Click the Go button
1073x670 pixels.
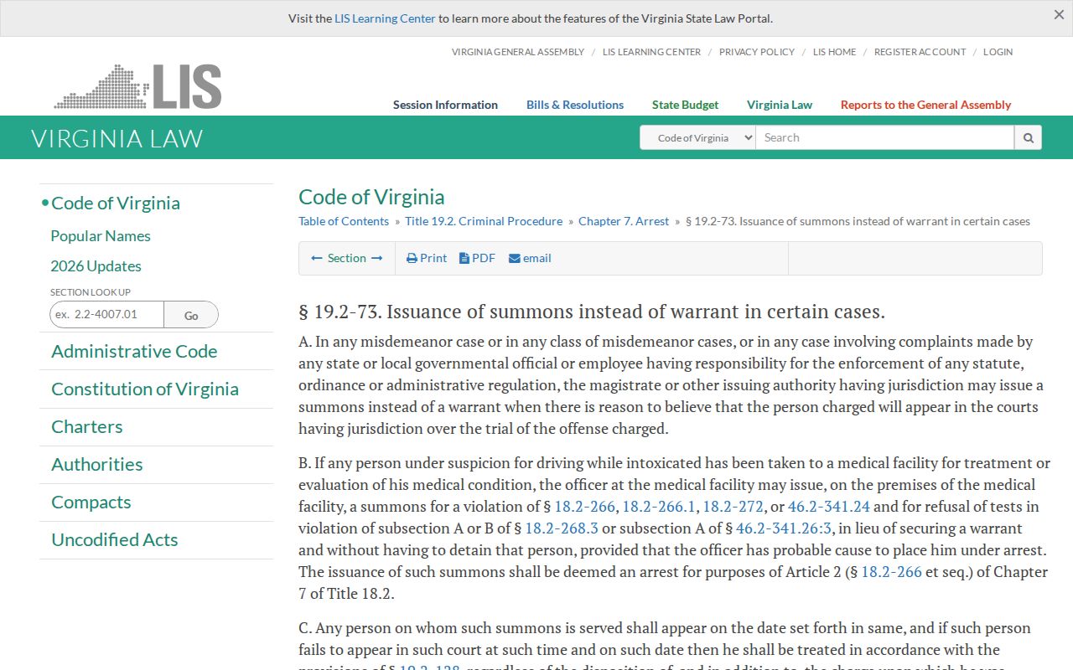(191, 315)
